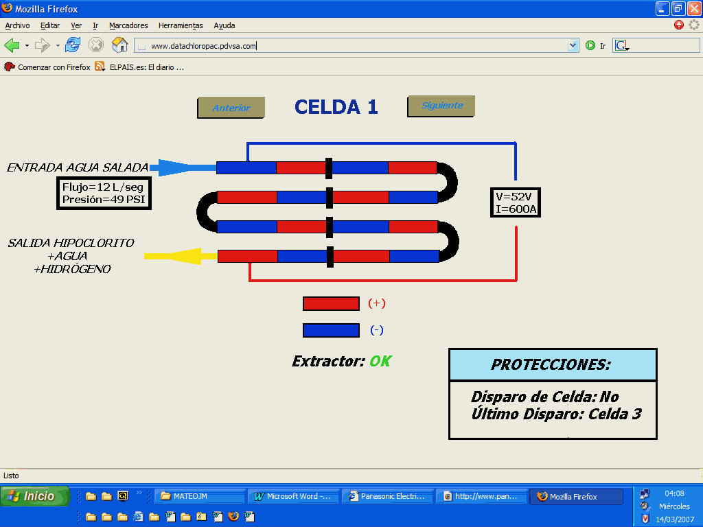This screenshot has width=703, height=527.
Task: Click the satellite dish tray icon
Action: pyautogui.click(x=645, y=506)
